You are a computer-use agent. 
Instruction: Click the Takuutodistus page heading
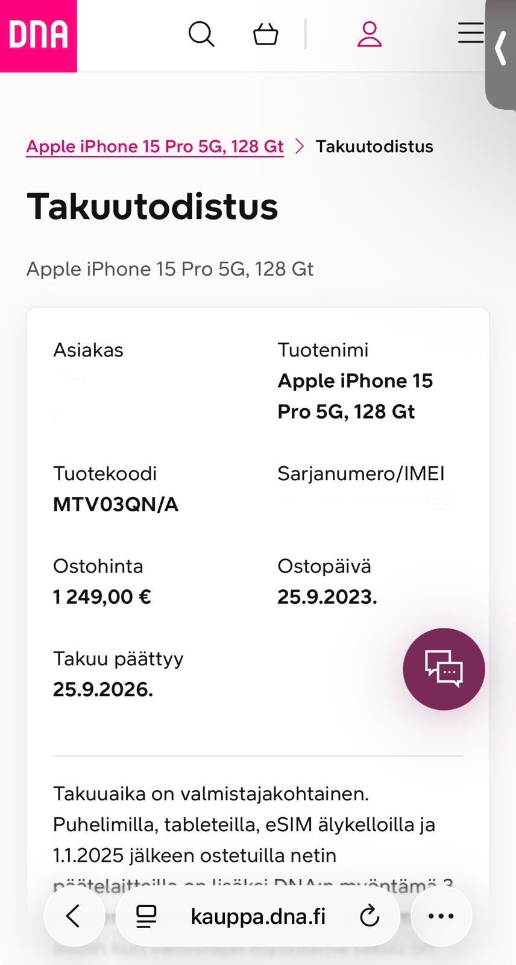click(x=153, y=206)
